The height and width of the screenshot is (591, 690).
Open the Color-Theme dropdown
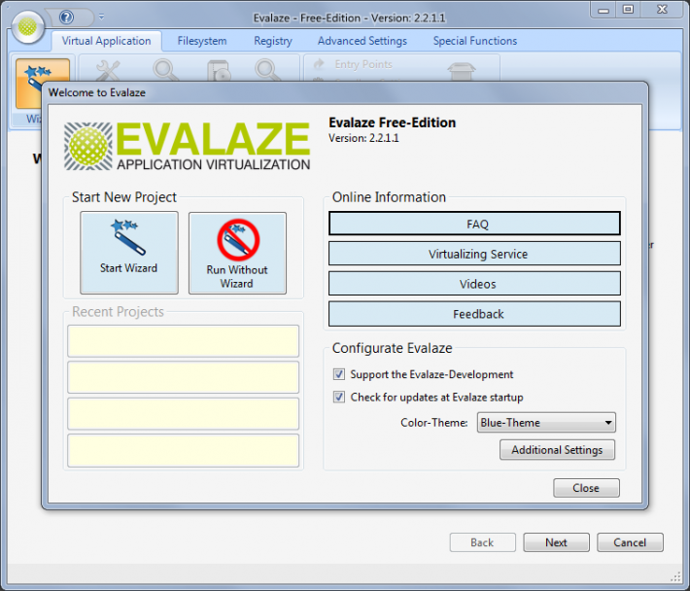click(546, 423)
